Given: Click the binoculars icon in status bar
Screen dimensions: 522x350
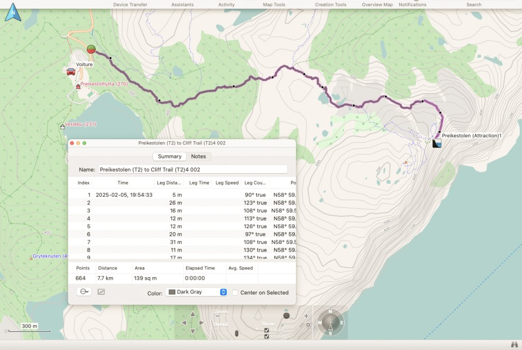Looking at the screenshot, I should (513, 345).
